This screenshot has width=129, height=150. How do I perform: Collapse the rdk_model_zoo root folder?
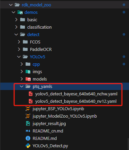(11, 5)
